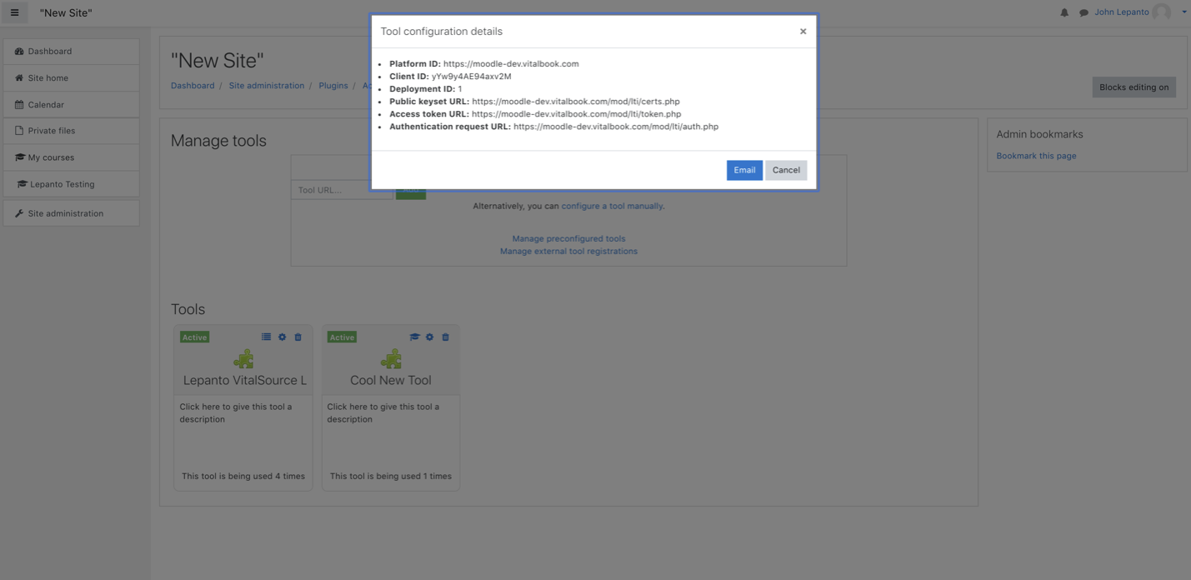Close the Tool configuration details dialog
This screenshot has height=580, width=1191.
tap(803, 32)
